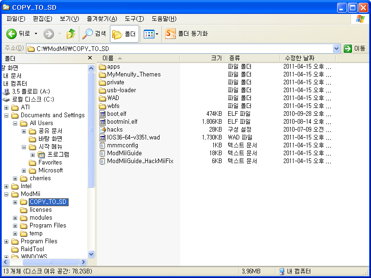
Task: Open the 즐겨찾기(A) menu
Action: [102, 19]
